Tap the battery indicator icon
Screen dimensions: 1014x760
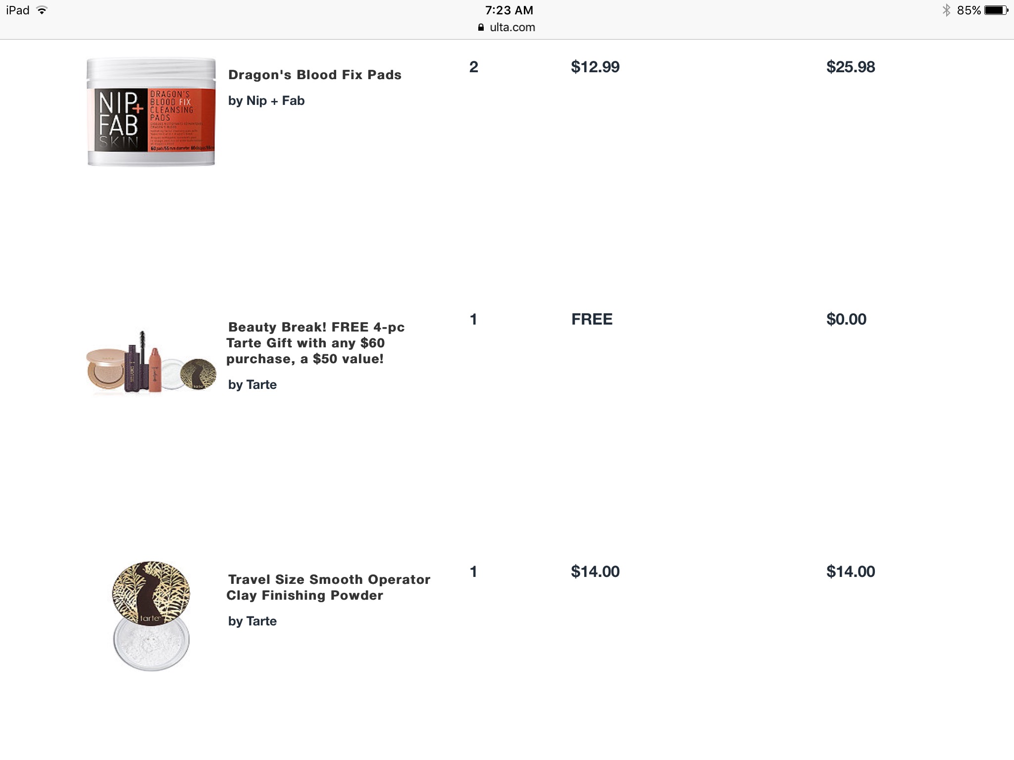click(996, 10)
